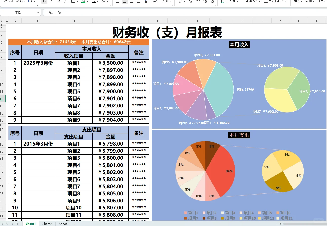Screen dimensions: 327x226
Task: Apply underline formatting from the toolbar
Action: tap(58, 1)
